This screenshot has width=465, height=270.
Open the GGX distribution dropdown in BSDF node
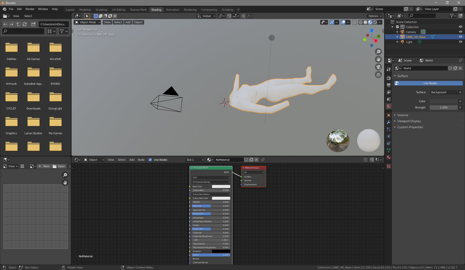click(211, 177)
